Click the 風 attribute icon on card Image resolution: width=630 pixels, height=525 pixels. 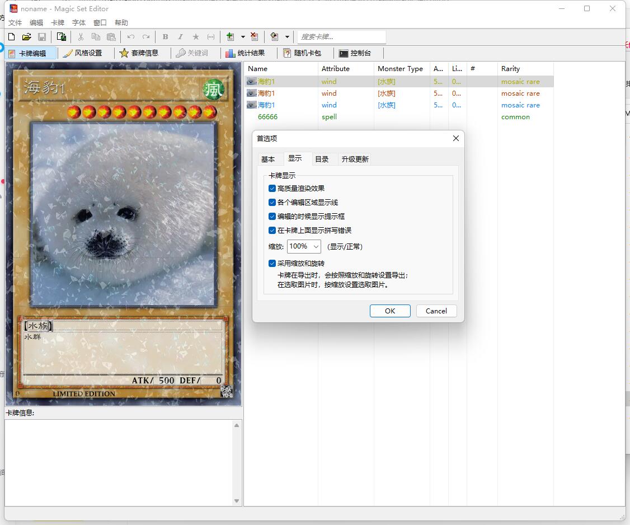click(x=213, y=89)
